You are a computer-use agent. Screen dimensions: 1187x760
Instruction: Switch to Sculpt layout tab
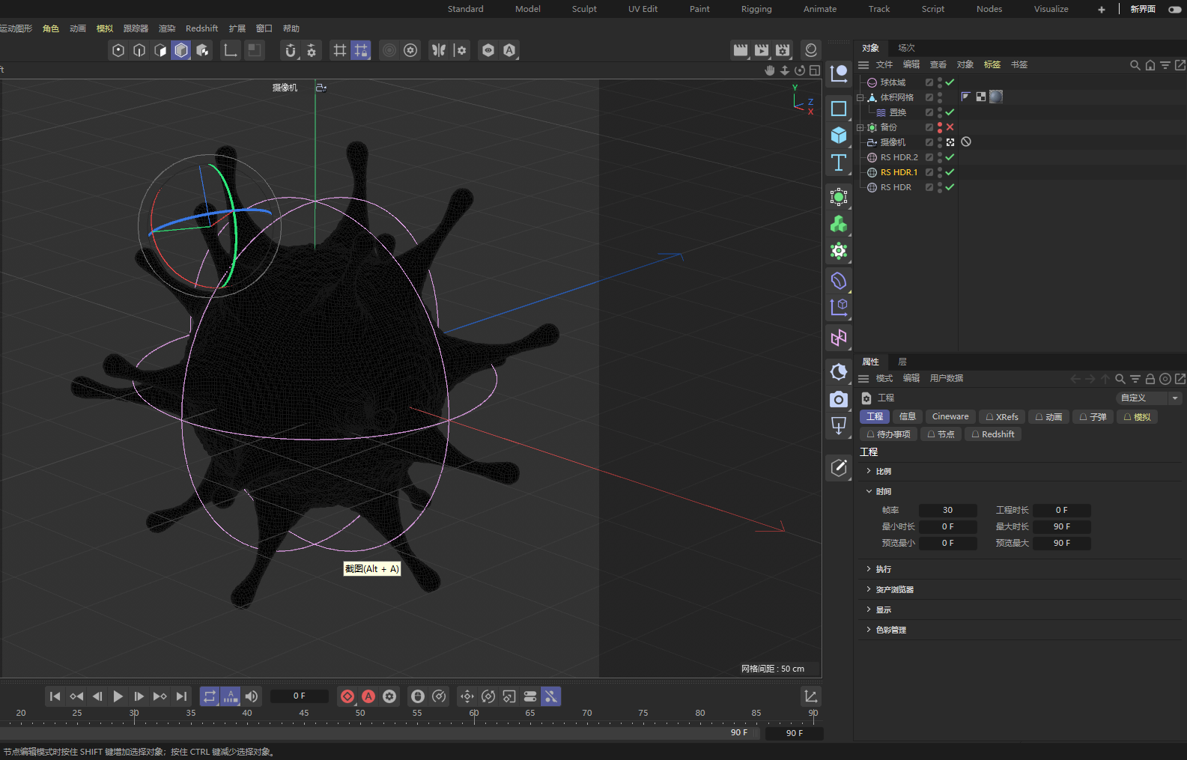pos(584,9)
